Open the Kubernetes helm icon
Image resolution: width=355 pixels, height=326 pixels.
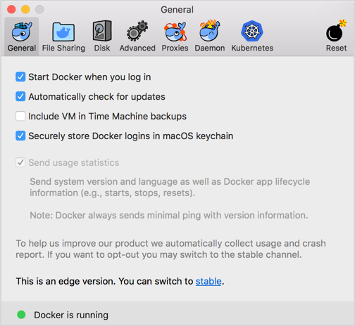pyautogui.click(x=252, y=31)
